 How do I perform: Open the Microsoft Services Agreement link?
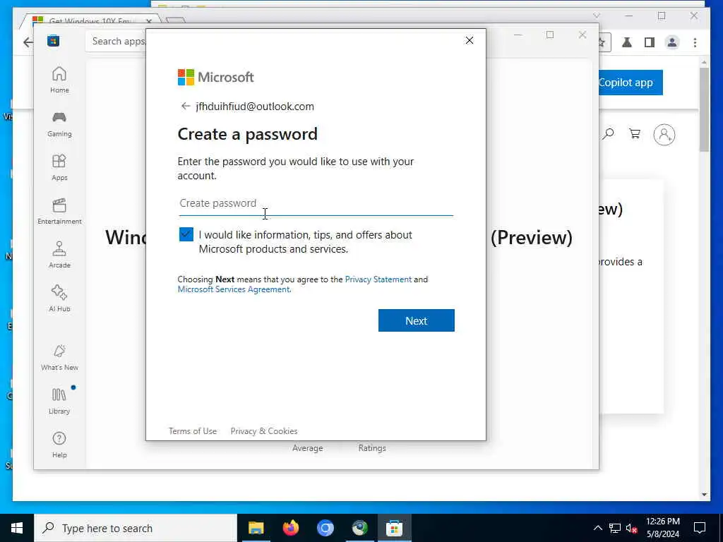coord(234,289)
